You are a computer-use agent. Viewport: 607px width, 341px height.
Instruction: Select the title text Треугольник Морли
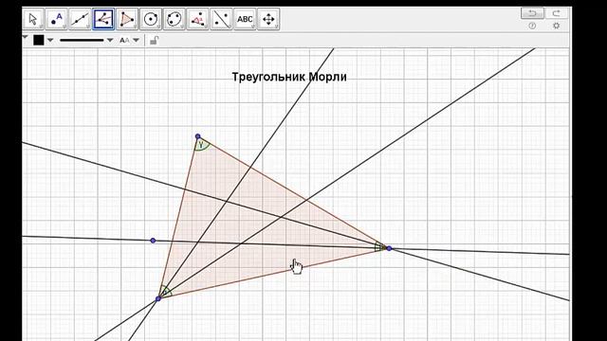point(289,77)
